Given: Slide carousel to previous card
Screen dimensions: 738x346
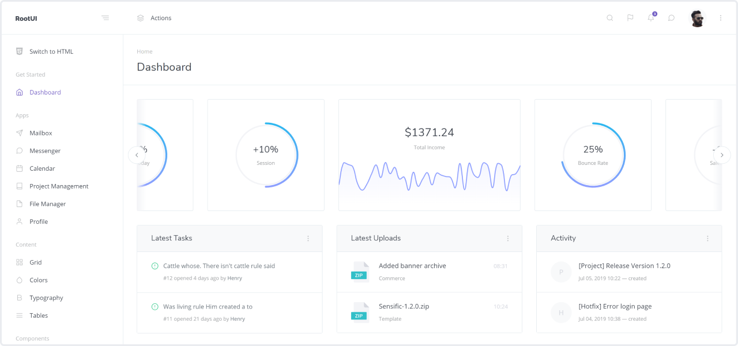Looking at the screenshot, I should tap(137, 155).
